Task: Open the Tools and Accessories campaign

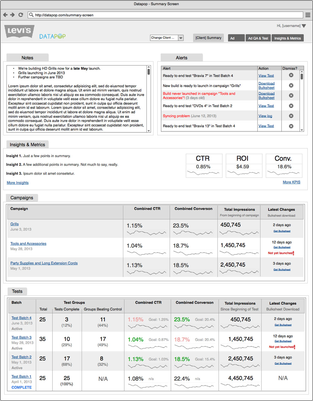Action: [28, 244]
